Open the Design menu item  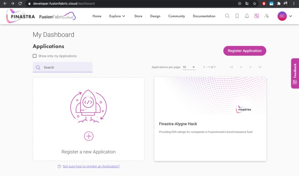(155, 16)
